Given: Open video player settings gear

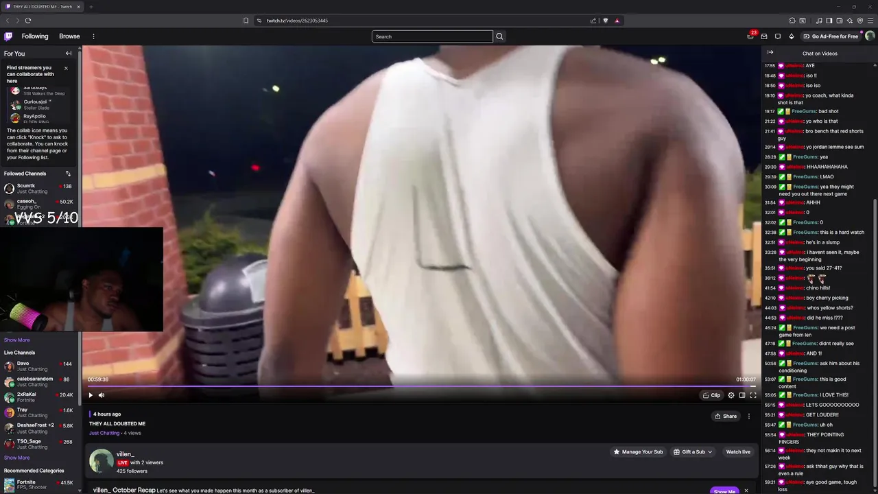Looking at the screenshot, I should (x=731, y=395).
